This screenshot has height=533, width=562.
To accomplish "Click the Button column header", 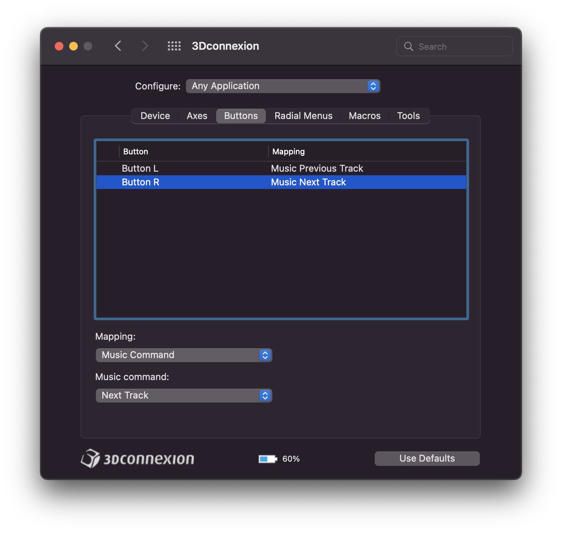I will 193,151.
